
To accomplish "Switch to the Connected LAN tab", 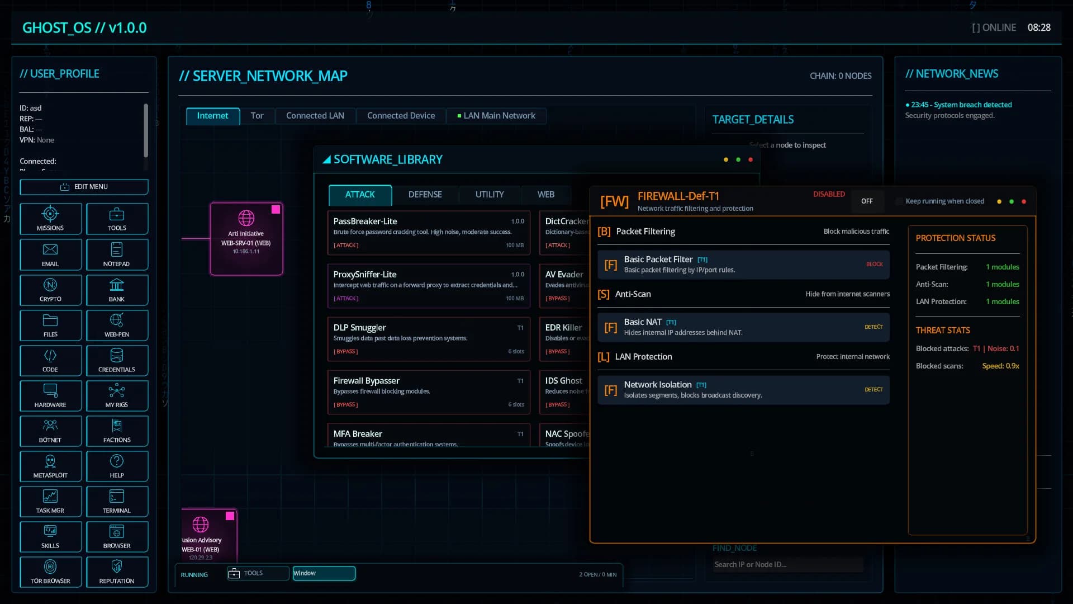I will [x=315, y=116].
